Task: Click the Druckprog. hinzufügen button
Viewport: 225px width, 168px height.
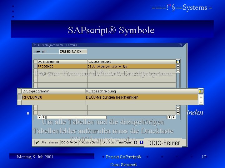Action: click(117, 142)
